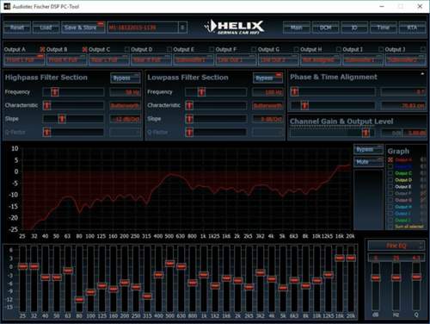The image size is (430, 324).
Task: Click the HELIX logo in the header
Action: 234,28
